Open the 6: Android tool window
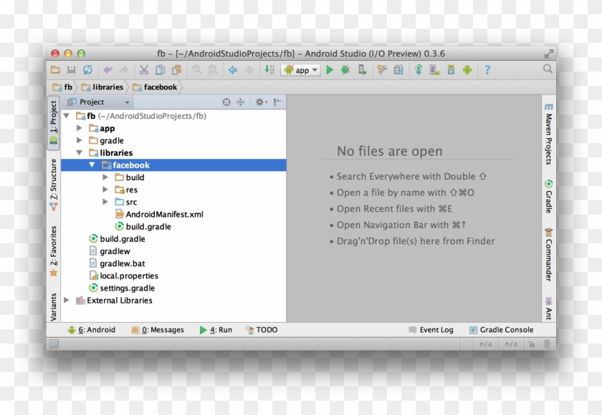 click(92, 330)
